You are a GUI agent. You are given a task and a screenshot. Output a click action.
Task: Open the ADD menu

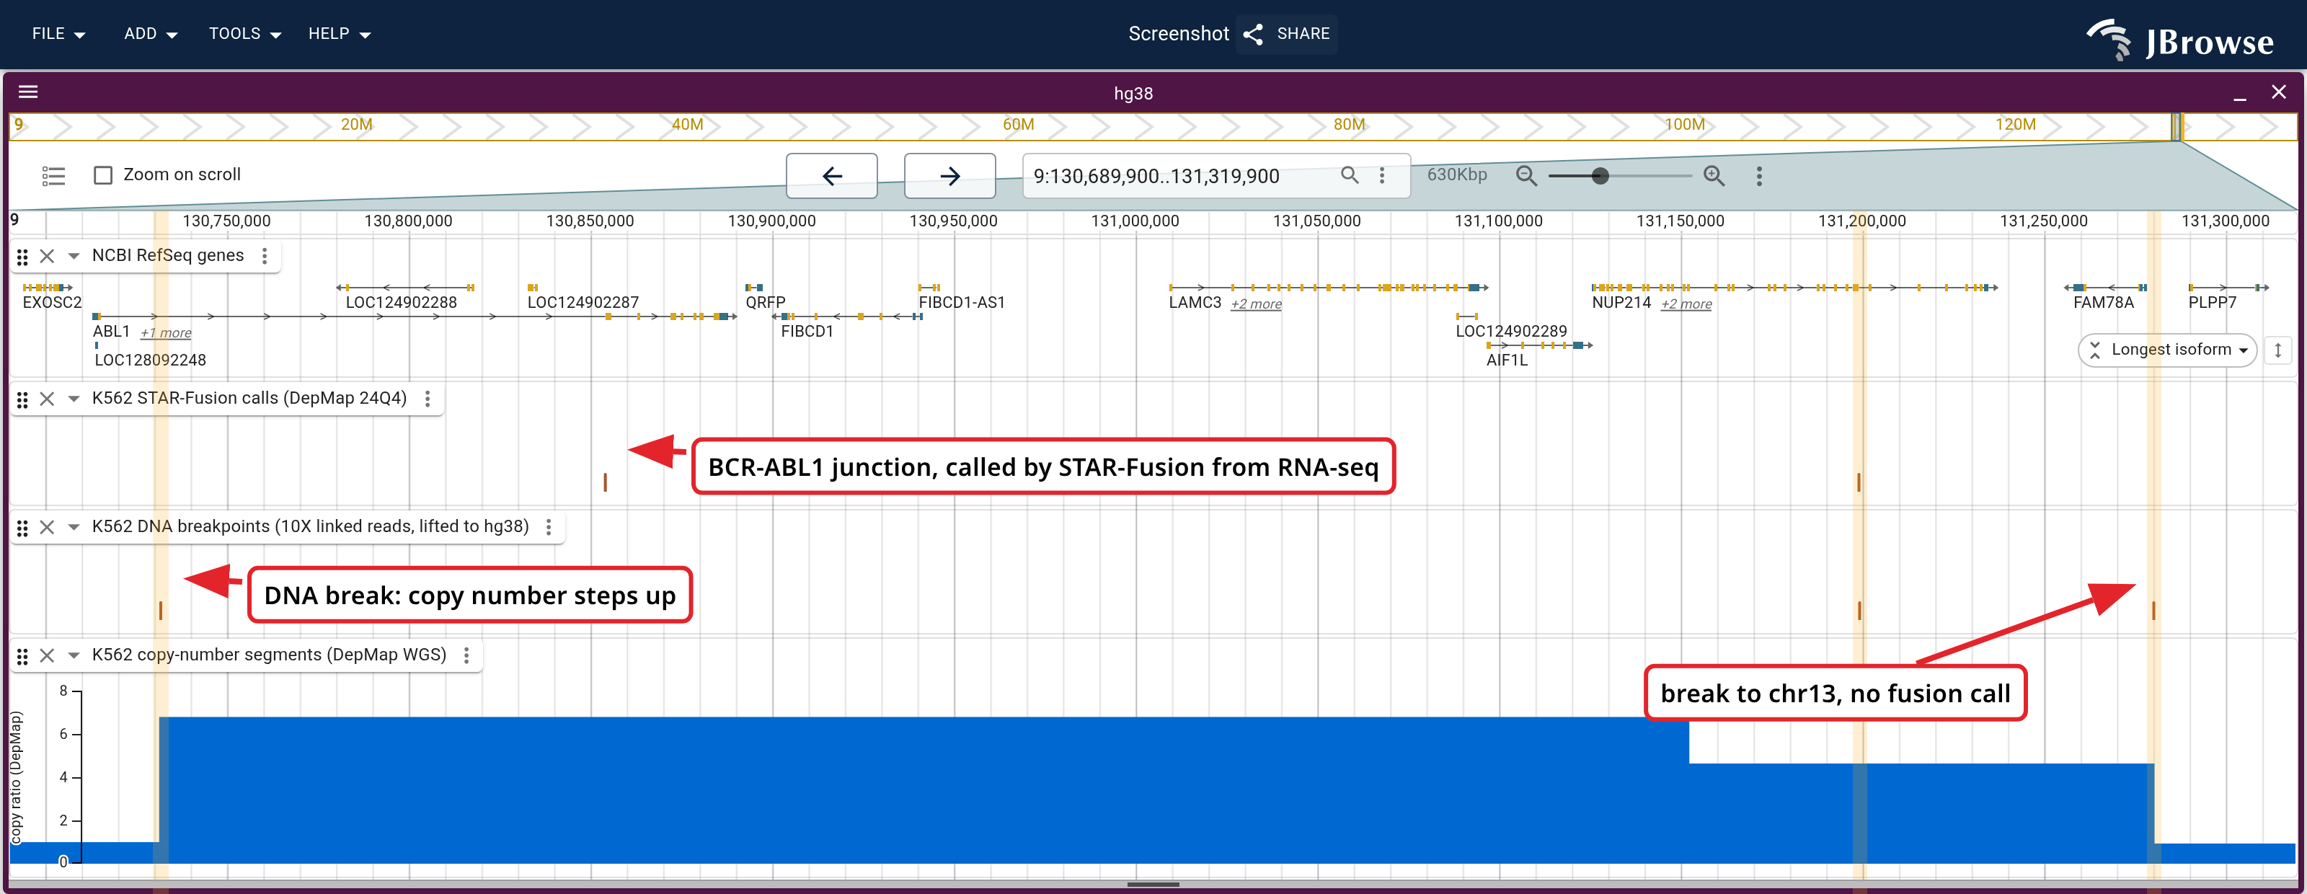click(151, 34)
